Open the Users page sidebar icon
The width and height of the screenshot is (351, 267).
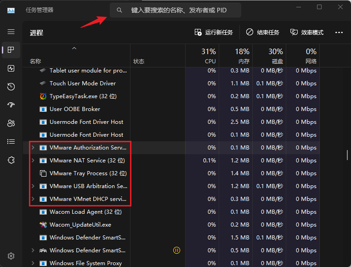click(x=11, y=123)
